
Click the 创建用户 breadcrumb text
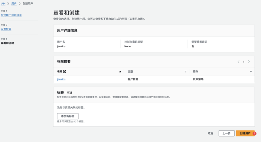tap(28, 4)
